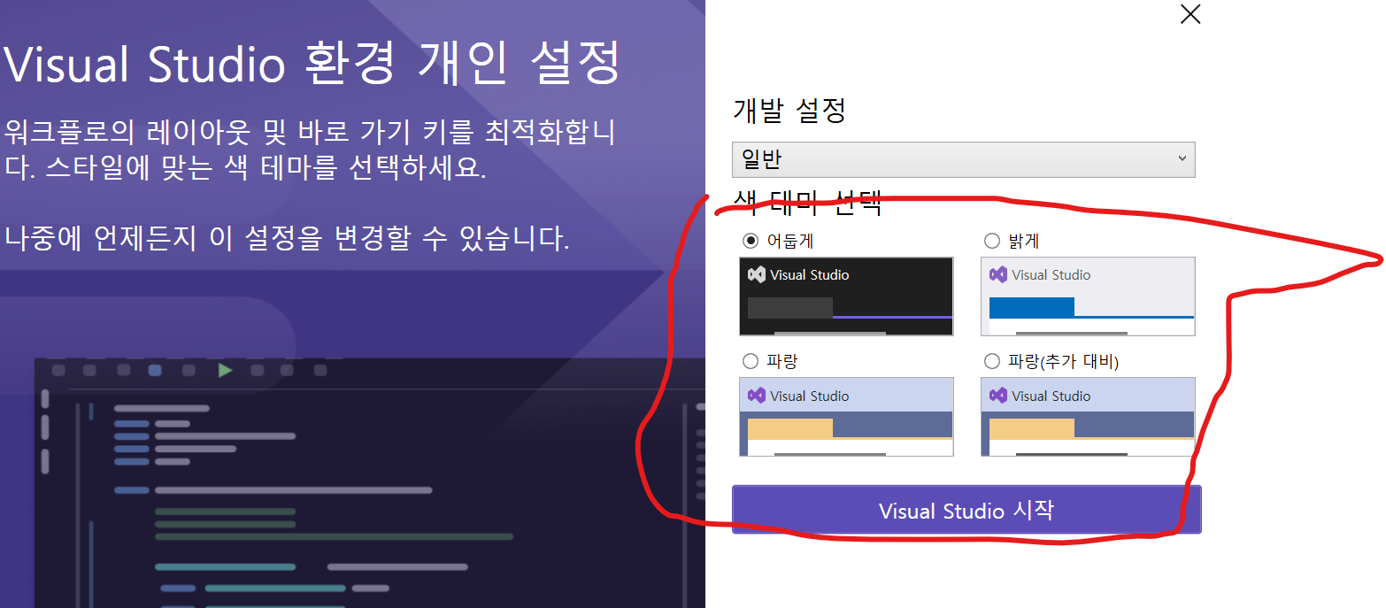Click the green play icon in the illustration
Screen dimensions: 1386x608
225,370
